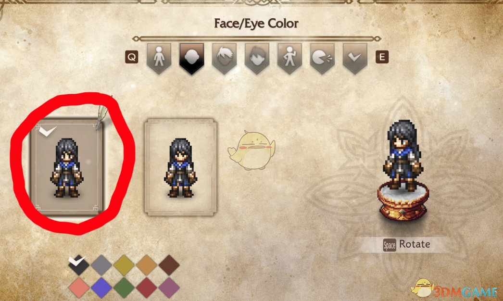Choose the olive yellow eye color swatch

(x=124, y=265)
